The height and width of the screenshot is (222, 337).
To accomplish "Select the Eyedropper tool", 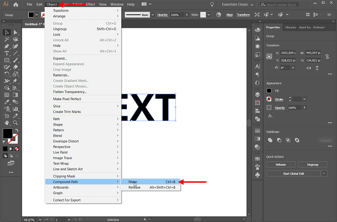I will click(6, 101).
